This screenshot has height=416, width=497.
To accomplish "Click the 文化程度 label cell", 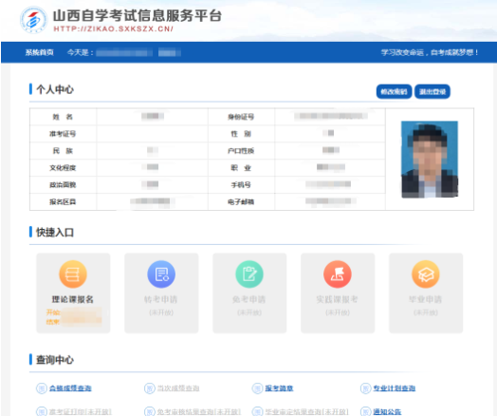I will [x=63, y=167].
